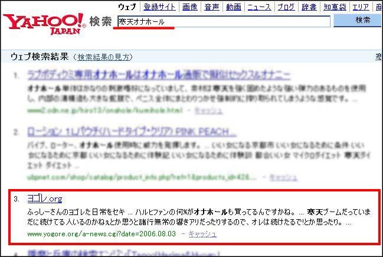Open the first blurred search result title
Viewport: 383px width, 257px height.
click(159, 75)
